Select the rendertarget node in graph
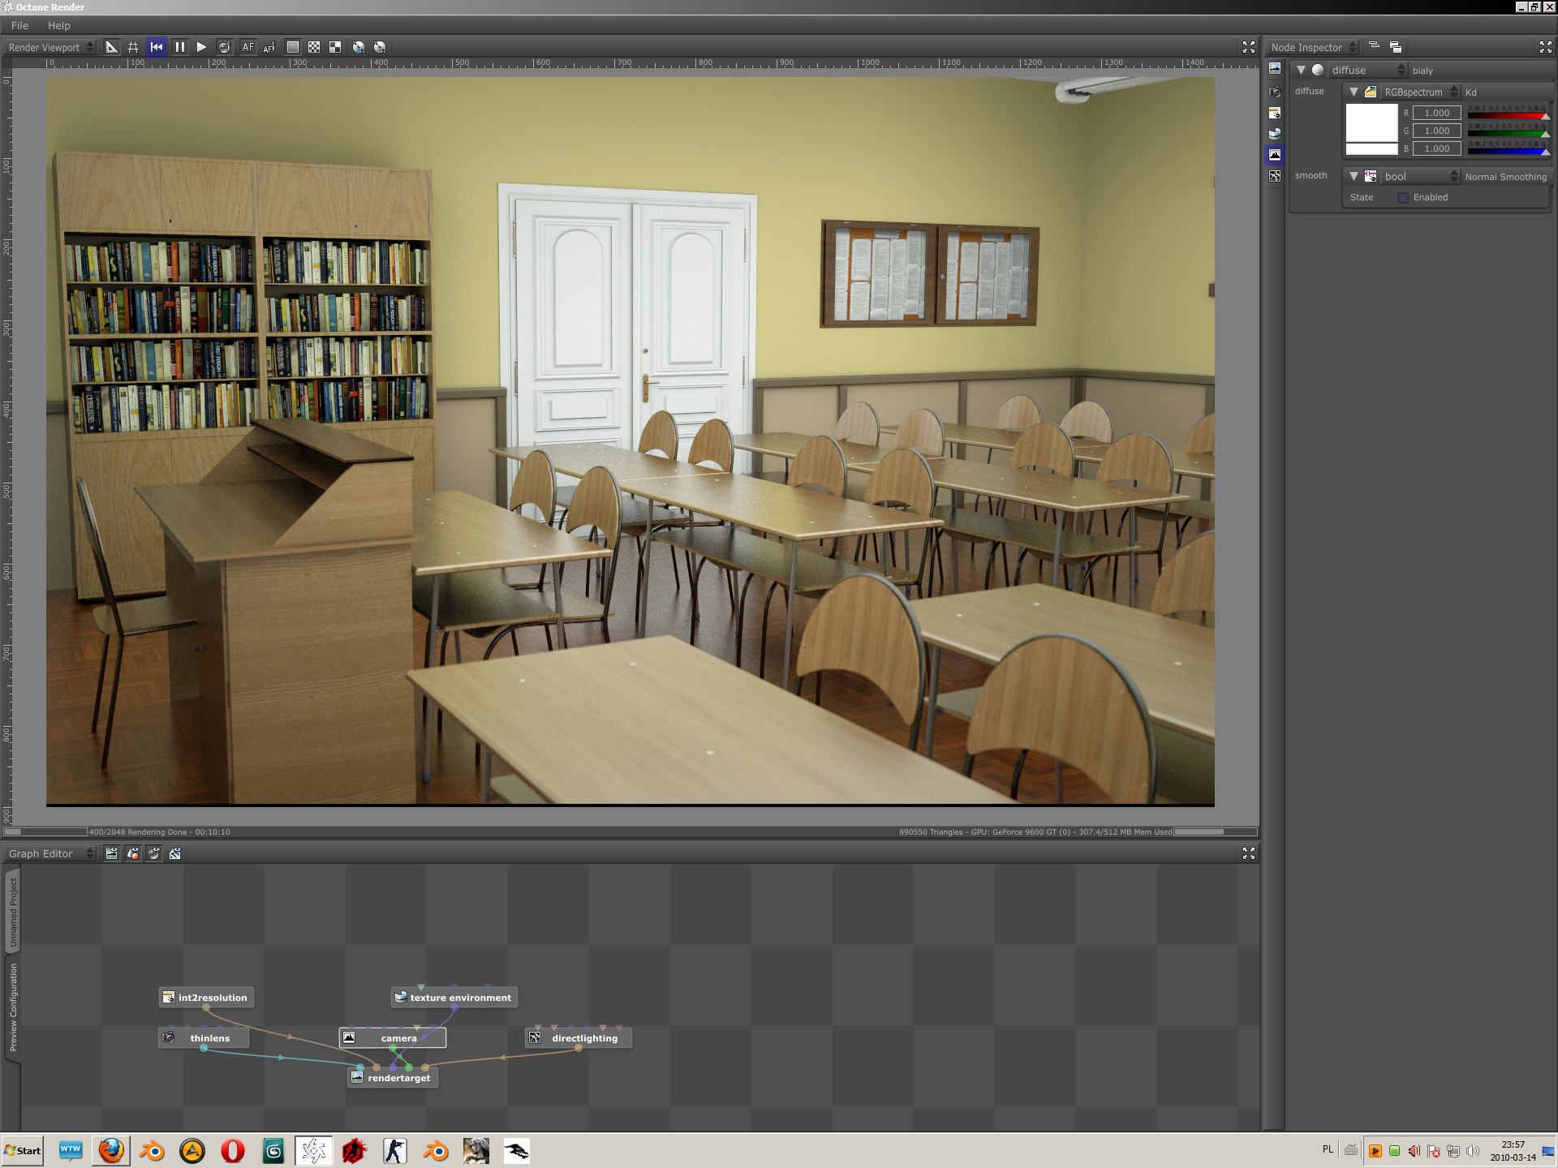 [398, 1078]
